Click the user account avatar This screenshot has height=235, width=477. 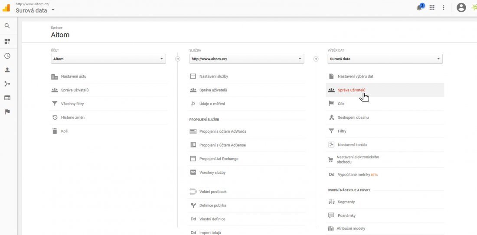coord(461,7)
